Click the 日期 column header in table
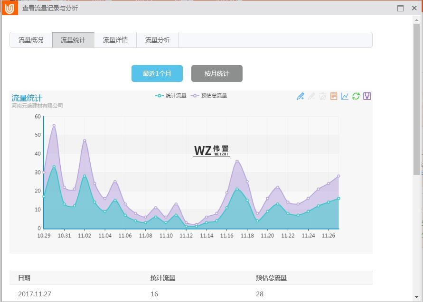Viewport: 423px width, 302px height. point(24,278)
